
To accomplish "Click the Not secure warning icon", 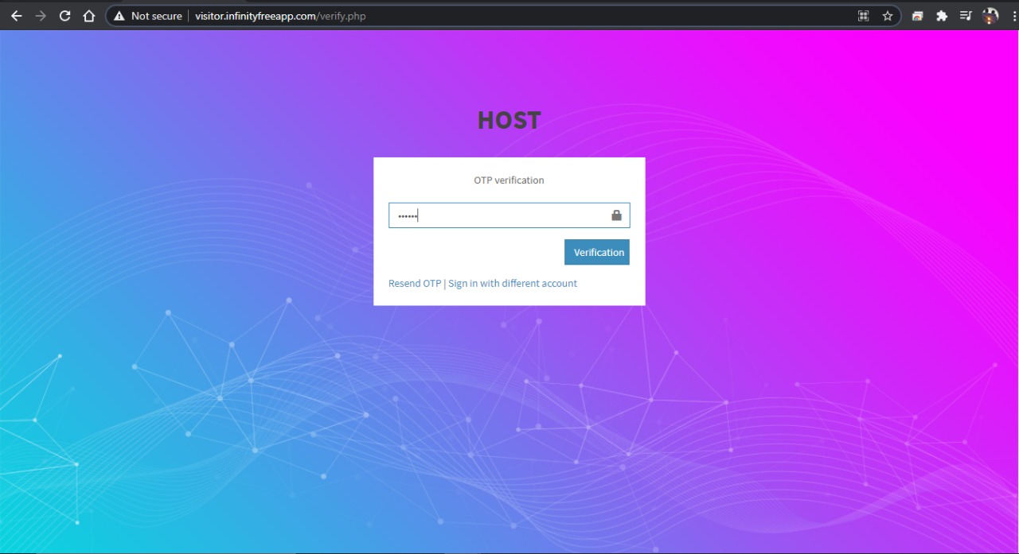I will click(x=119, y=16).
